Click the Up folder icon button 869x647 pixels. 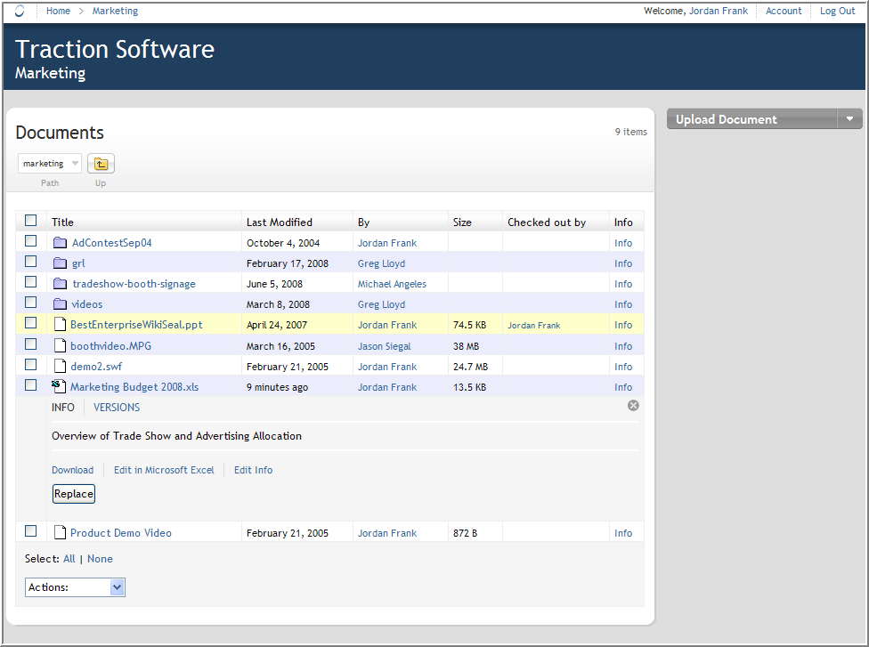(x=101, y=164)
